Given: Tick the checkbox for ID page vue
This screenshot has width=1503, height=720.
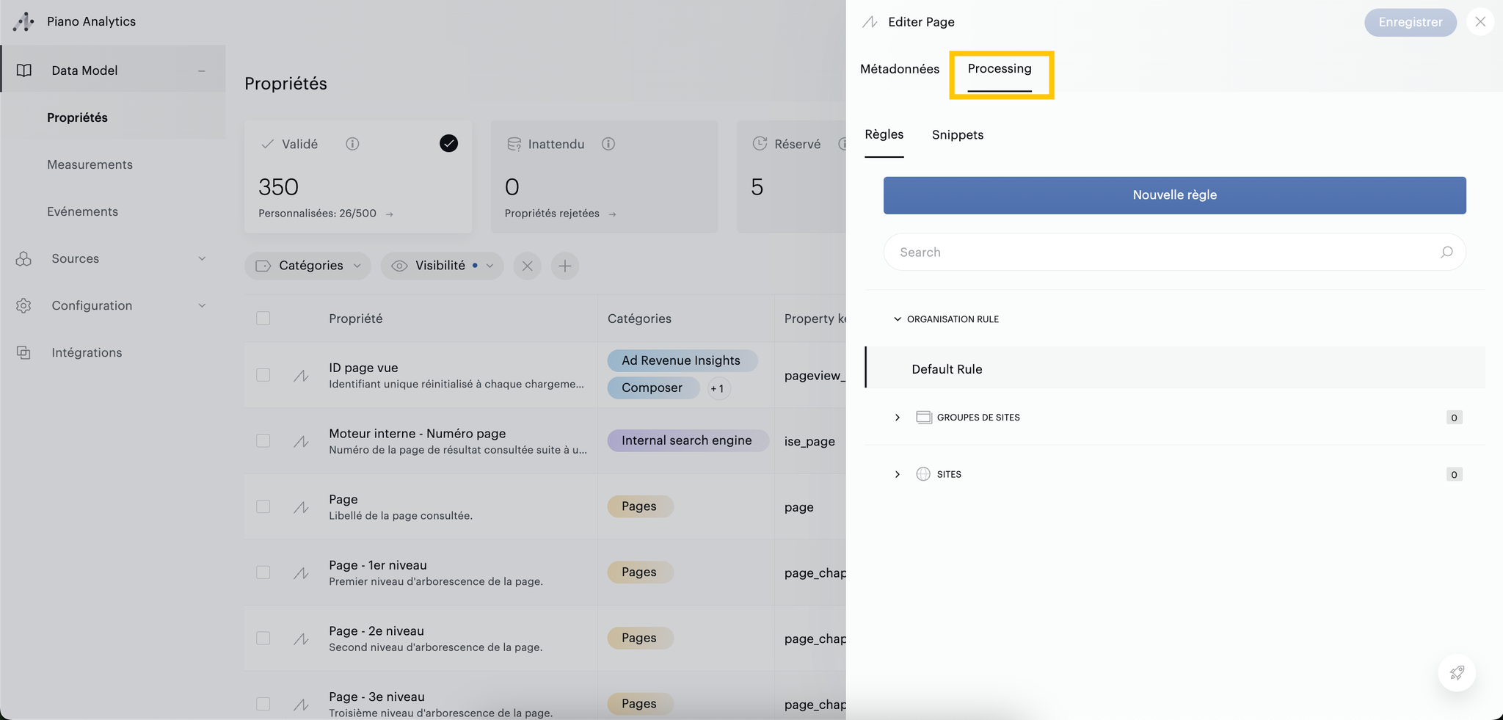Looking at the screenshot, I should [x=263, y=375].
